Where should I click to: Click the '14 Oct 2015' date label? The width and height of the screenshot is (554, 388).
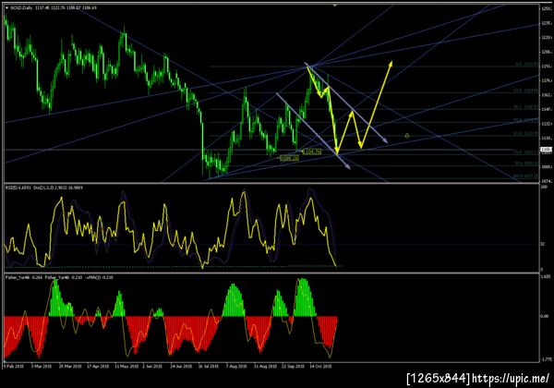click(320, 367)
